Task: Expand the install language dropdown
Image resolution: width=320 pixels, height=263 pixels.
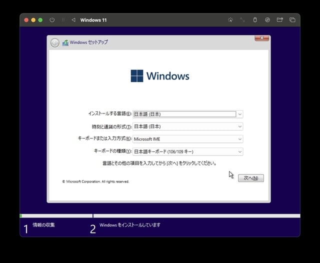Action: click(240, 114)
